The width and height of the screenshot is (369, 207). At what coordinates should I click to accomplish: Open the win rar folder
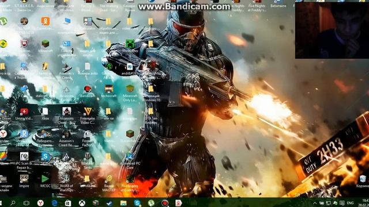coord(108,114)
